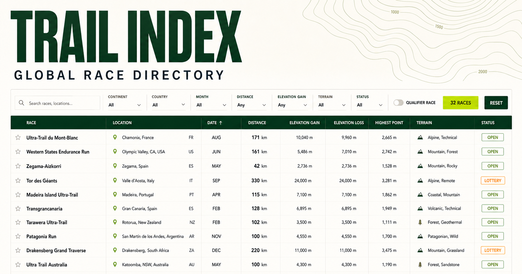
Task: Sort by the Status column header
Action: pyautogui.click(x=488, y=123)
